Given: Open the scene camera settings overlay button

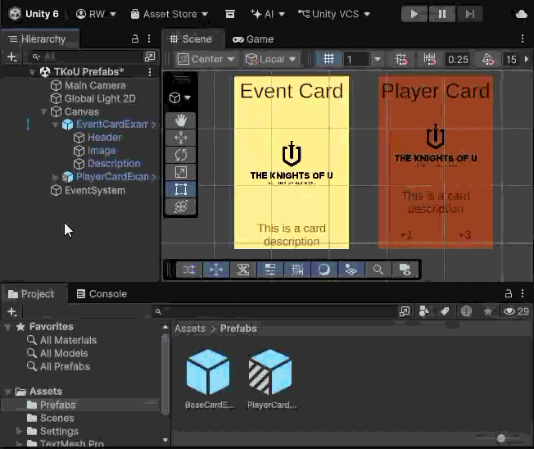Looking at the screenshot, I should click(x=405, y=270).
